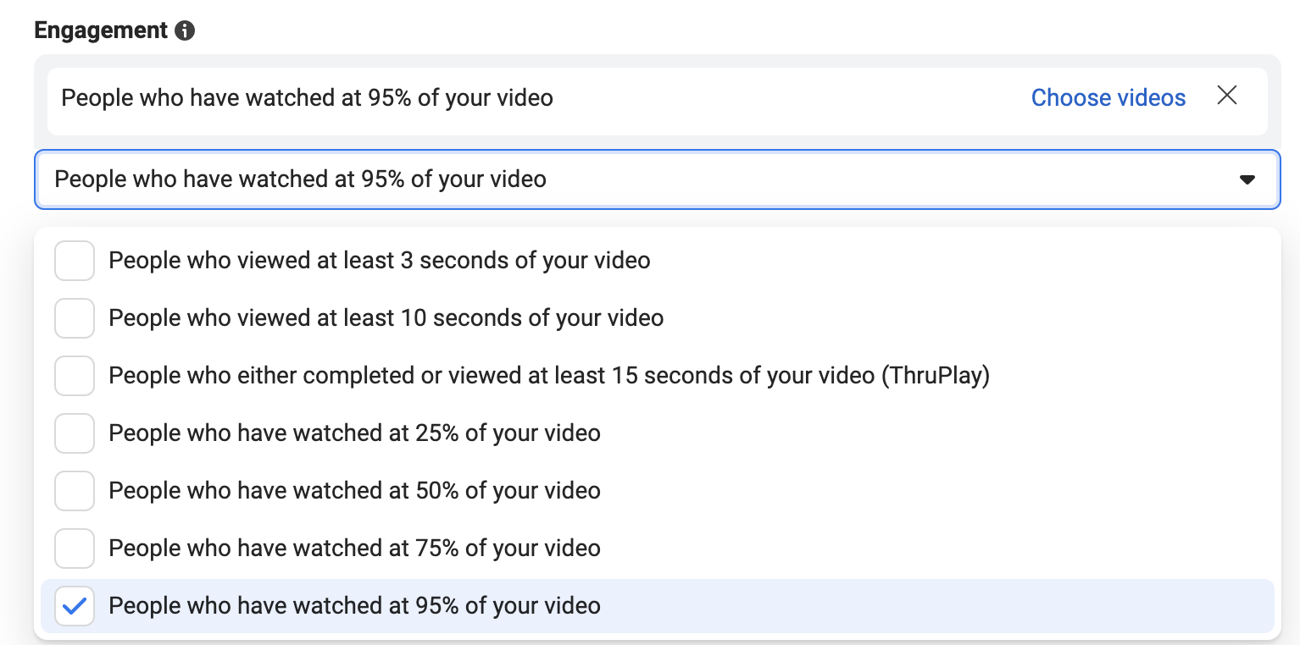The height and width of the screenshot is (645, 1300).
Task: Tick the watched 25% checkbox
Action: pos(75,433)
